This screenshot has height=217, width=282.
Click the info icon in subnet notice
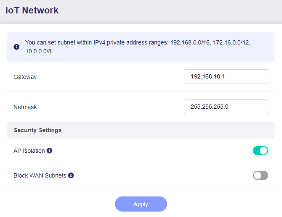16,47
